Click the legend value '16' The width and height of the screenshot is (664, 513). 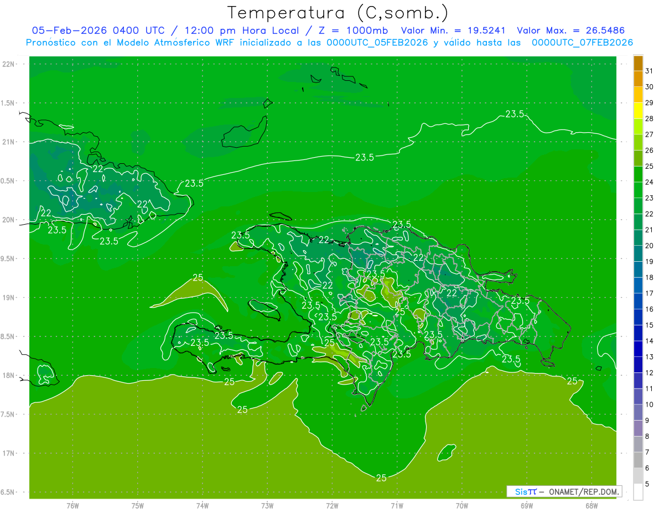tap(649, 309)
